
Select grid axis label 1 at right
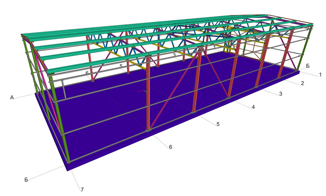pyautogui.click(x=320, y=74)
